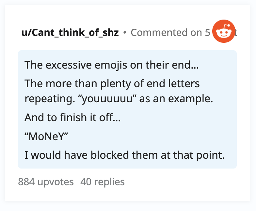The height and width of the screenshot is (211, 256).
Task: Click the word "upvotes" in the footer
Action: coord(56,182)
